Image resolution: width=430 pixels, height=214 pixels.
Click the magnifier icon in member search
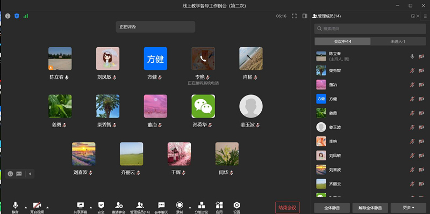pos(319,28)
